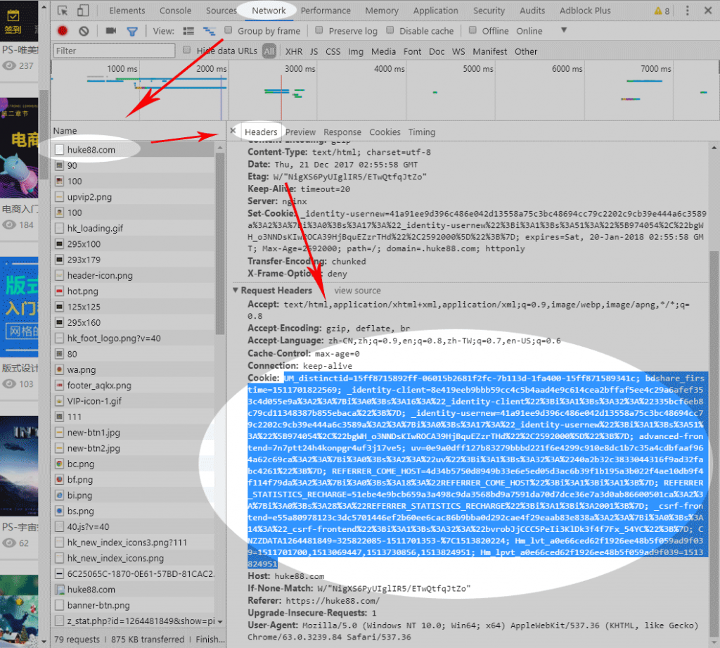
Task: Click into the Filter text field
Action: pyautogui.click(x=112, y=51)
